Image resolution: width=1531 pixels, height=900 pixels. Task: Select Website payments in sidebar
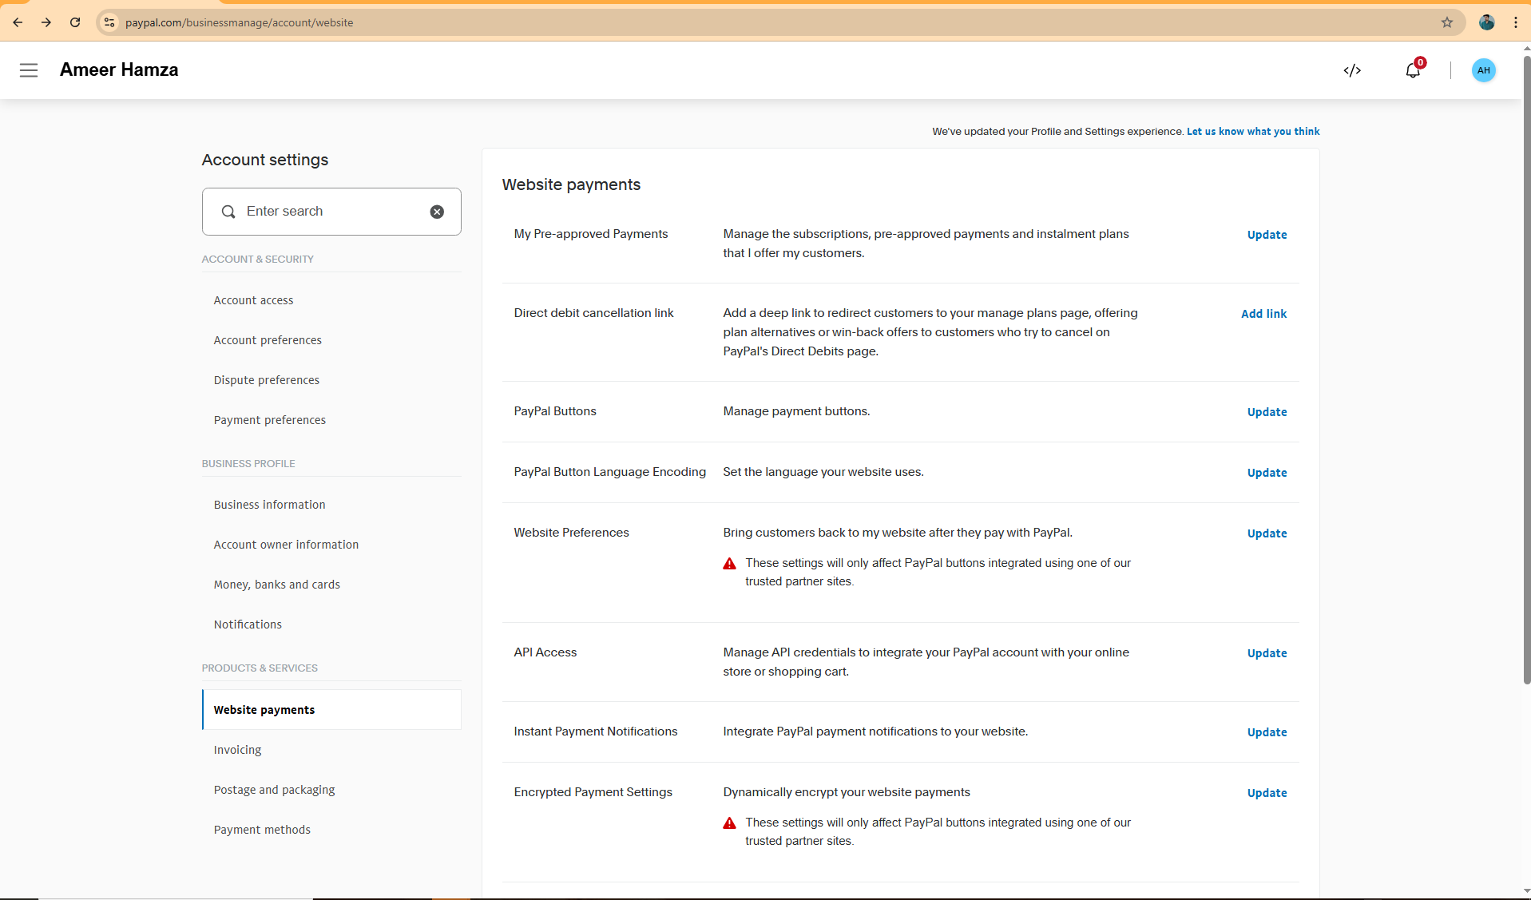point(331,709)
